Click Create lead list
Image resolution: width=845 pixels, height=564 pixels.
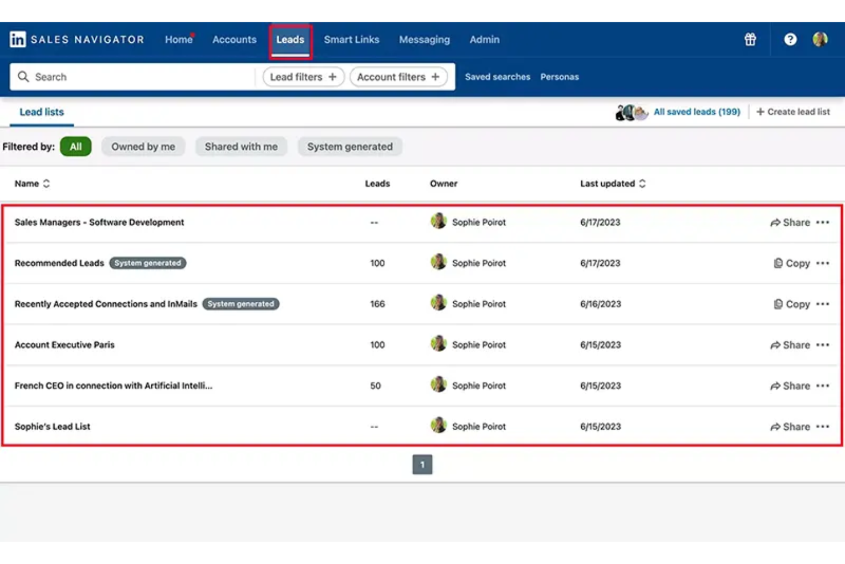tap(793, 111)
